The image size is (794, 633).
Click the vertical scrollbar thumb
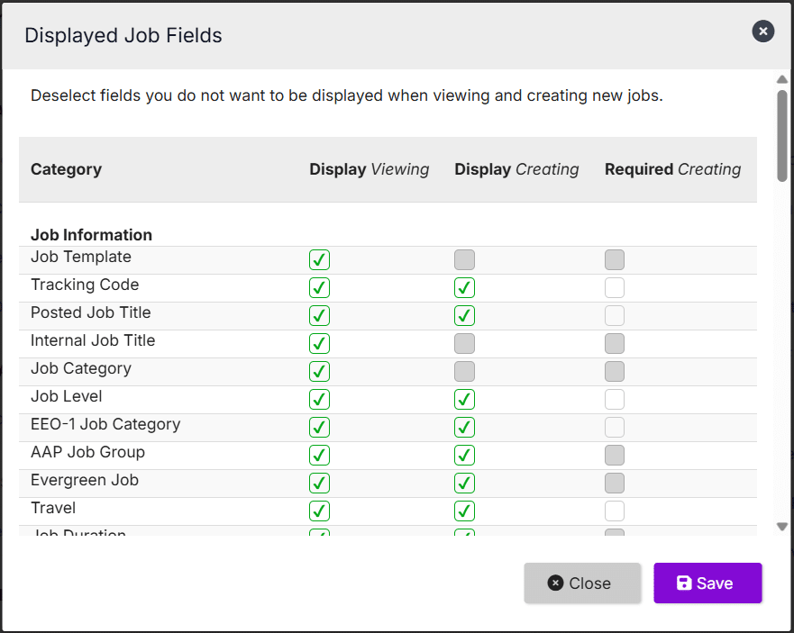pos(782,135)
